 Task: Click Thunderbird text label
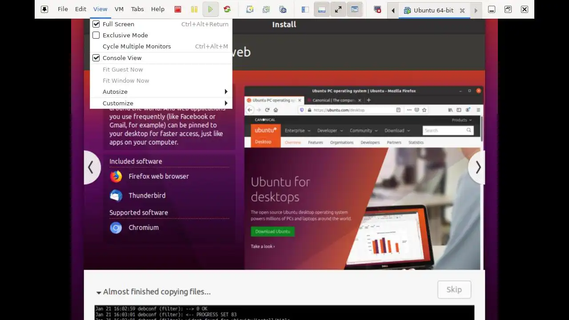[147, 196]
